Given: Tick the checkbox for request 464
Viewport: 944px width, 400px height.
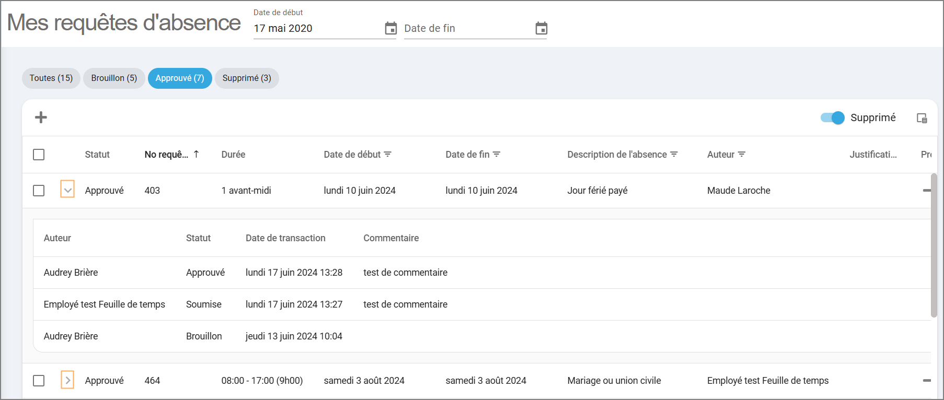Looking at the screenshot, I should pos(39,381).
